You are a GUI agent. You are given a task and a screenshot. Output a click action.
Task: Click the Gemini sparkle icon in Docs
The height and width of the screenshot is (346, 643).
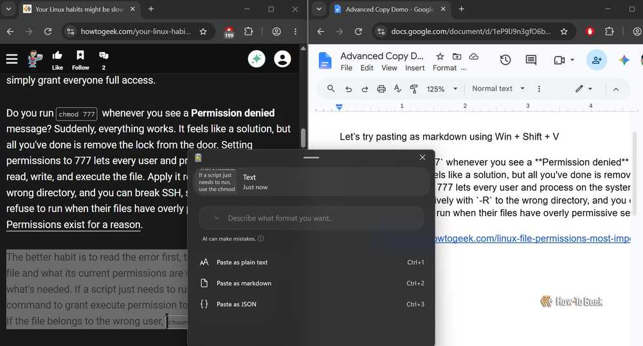tap(624, 60)
